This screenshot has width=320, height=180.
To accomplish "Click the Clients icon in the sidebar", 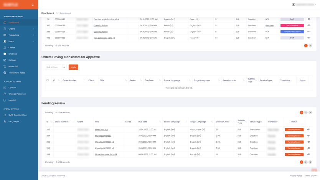I will point(5,48).
